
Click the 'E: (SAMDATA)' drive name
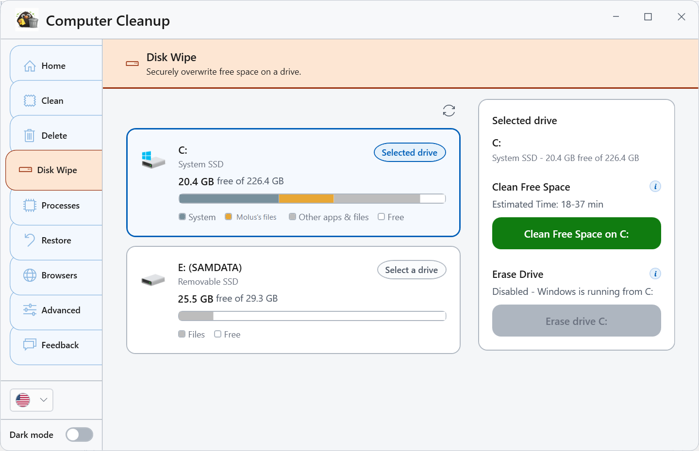click(210, 268)
